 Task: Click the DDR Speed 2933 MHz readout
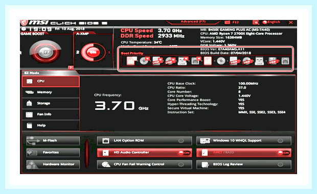click(x=152, y=36)
